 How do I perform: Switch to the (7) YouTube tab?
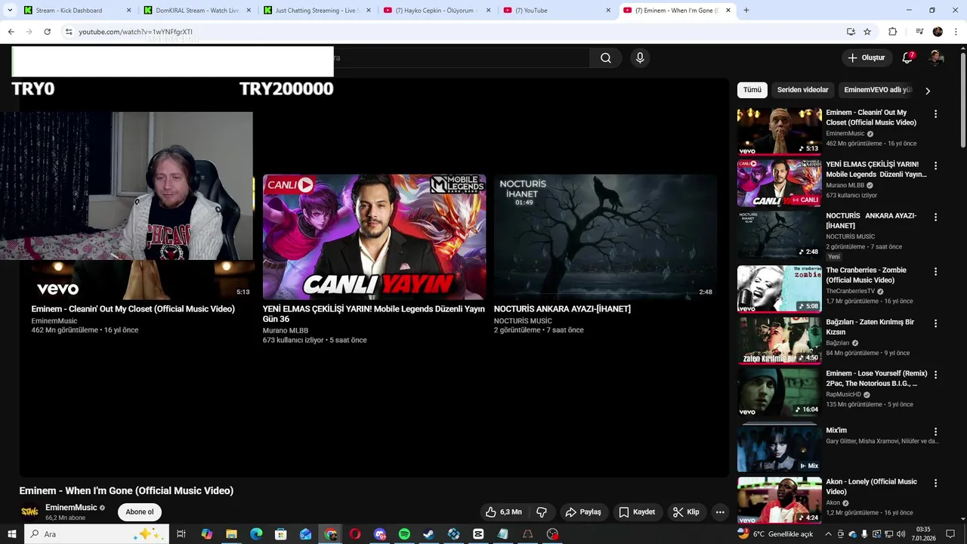[x=557, y=11]
